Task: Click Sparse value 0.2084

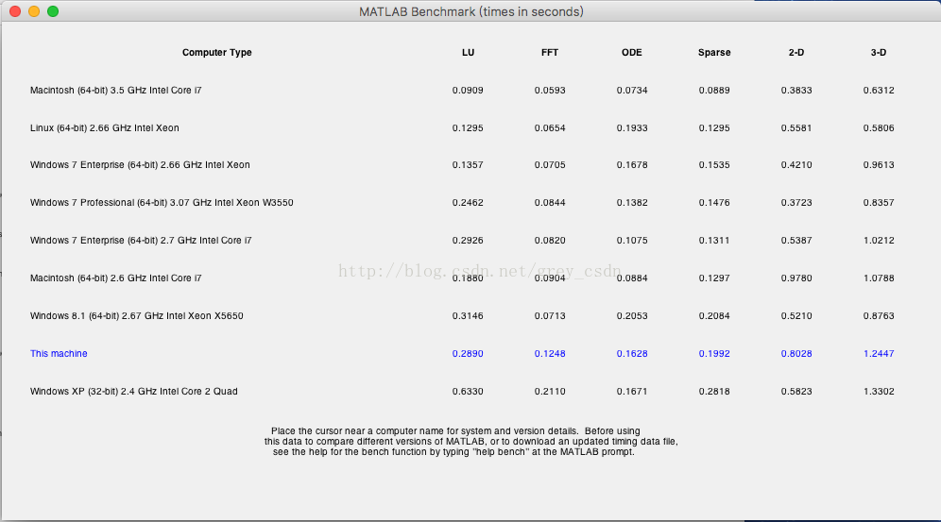Action: [x=714, y=316]
